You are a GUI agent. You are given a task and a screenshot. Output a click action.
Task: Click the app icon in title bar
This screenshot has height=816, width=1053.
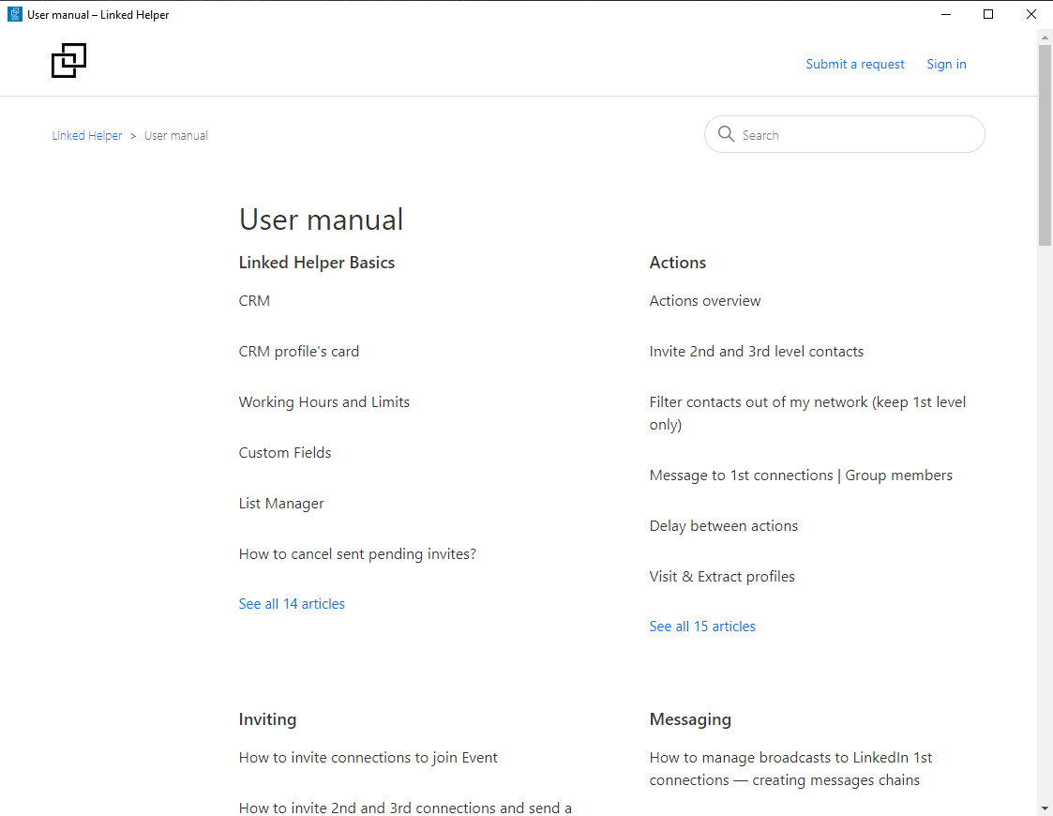(14, 14)
